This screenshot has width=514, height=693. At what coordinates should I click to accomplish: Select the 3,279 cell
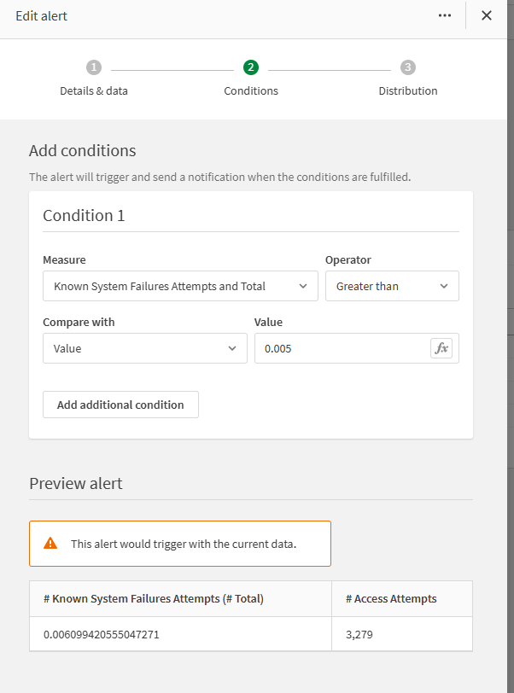[402, 634]
